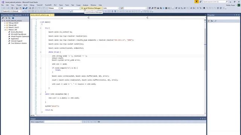Screen dimensions: 241x135
Task: Click the Copy icon in the toolbar
Action: click(33, 8)
